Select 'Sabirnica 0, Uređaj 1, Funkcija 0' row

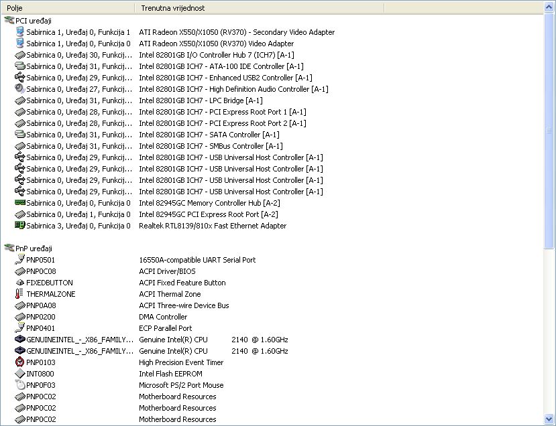tap(78, 214)
